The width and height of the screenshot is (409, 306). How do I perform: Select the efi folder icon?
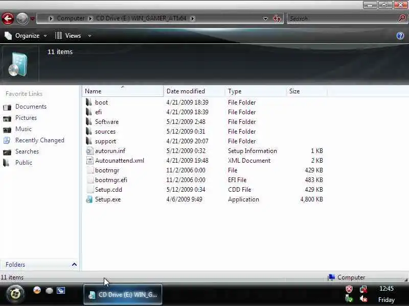point(89,112)
